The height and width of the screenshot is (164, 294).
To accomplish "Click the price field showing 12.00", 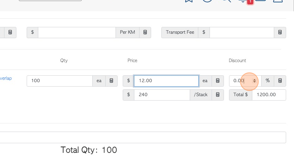I will pyautogui.click(x=166, y=81).
